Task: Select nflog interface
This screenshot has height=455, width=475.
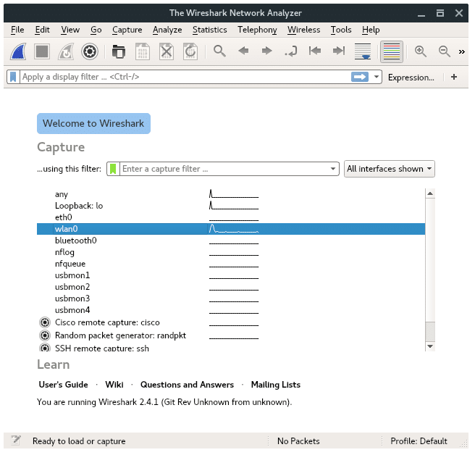Action: pyautogui.click(x=231, y=252)
